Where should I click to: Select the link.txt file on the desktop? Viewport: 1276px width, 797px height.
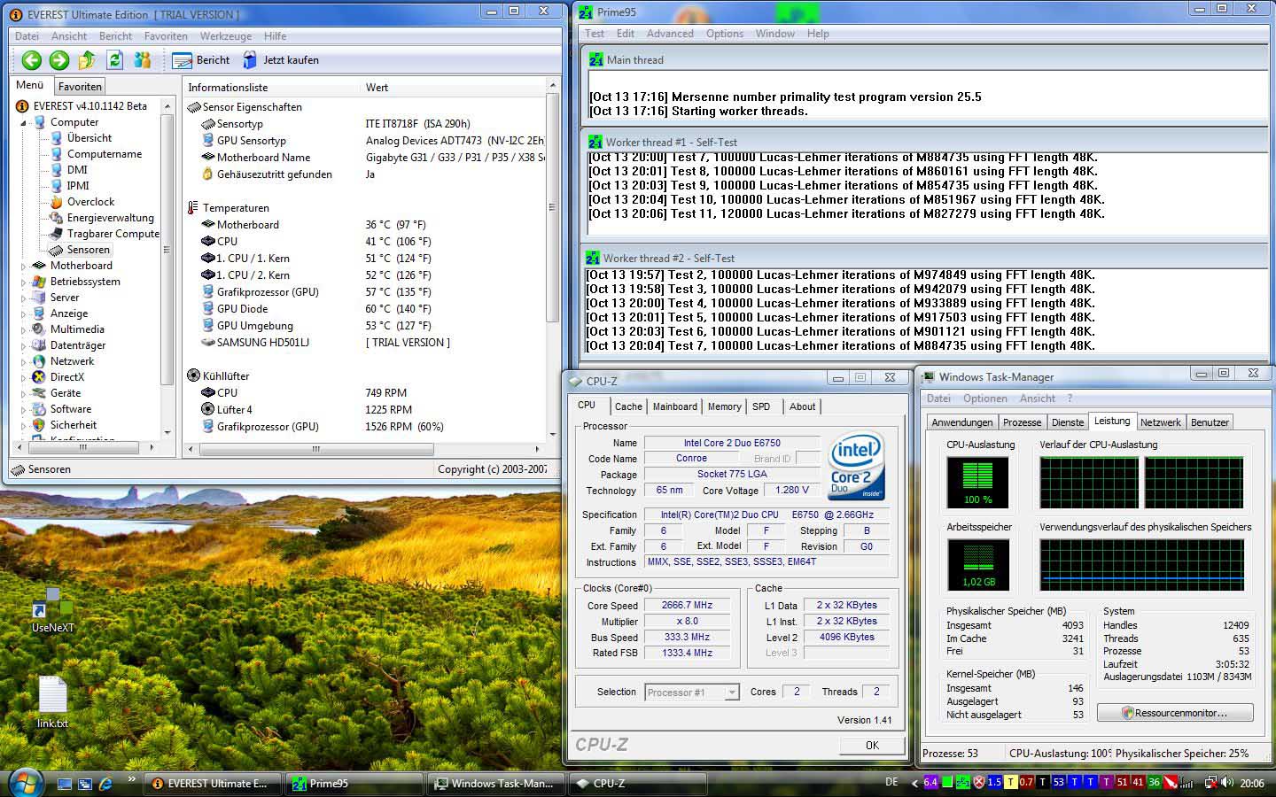coord(52,702)
